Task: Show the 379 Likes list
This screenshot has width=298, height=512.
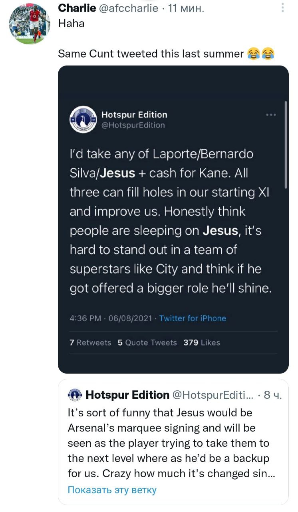Action: pos(201,342)
